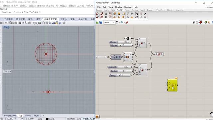Image resolution: width=213 pixels, height=120 pixels.
Task: Switch to the Mesh component tab
Action: click(143, 10)
